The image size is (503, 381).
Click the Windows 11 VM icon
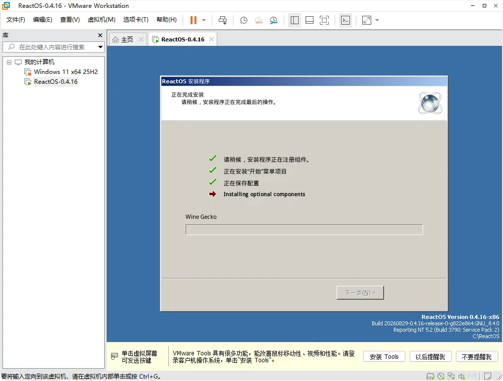coord(28,72)
